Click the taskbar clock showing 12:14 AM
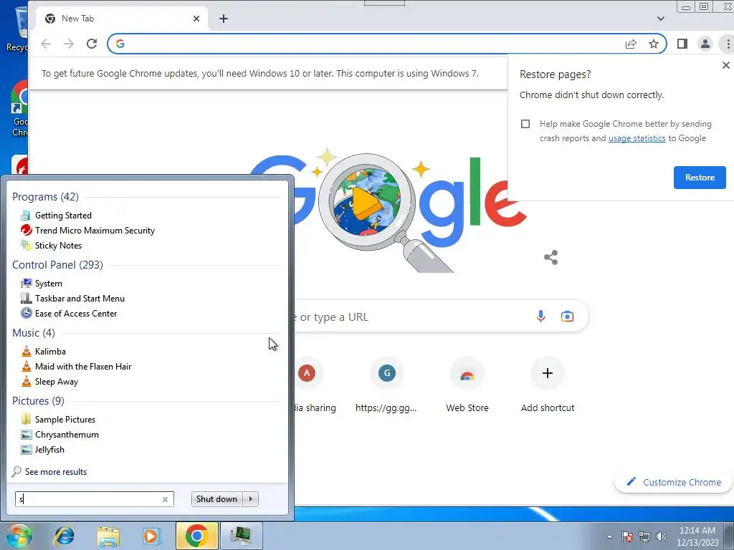 [x=697, y=536]
